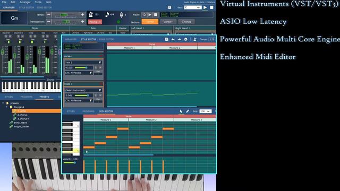The image size is (340, 191).
Task: Select the Verse+ section button
Action: [x=168, y=22]
